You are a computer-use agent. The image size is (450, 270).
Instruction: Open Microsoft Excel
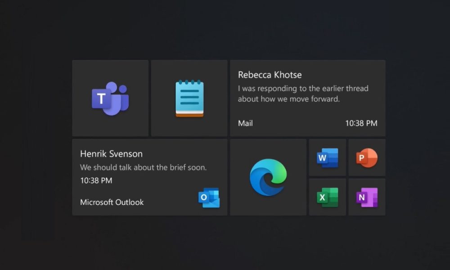point(327,197)
